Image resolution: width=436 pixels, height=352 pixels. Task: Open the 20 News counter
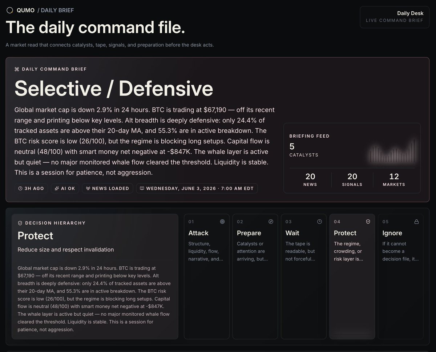(x=310, y=180)
